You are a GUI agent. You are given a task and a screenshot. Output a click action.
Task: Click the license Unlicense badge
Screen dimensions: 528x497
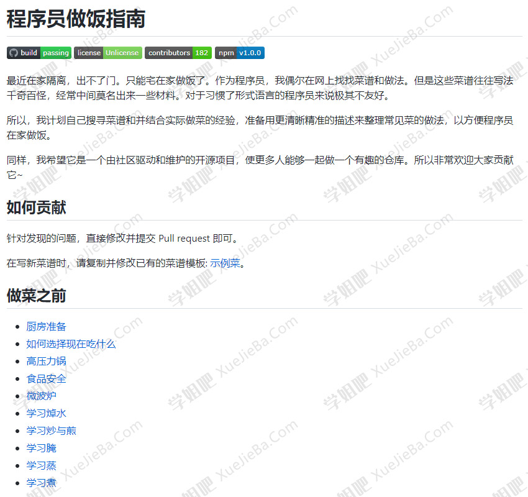tap(108, 53)
